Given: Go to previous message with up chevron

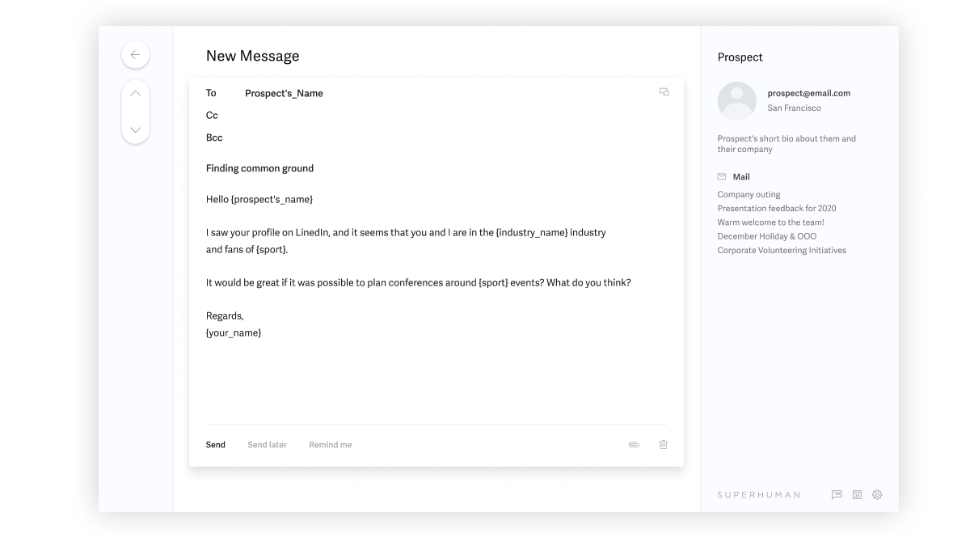Looking at the screenshot, I should click(x=135, y=94).
